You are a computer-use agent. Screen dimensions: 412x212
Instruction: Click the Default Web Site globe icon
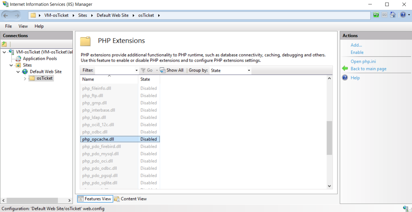[x=25, y=72]
